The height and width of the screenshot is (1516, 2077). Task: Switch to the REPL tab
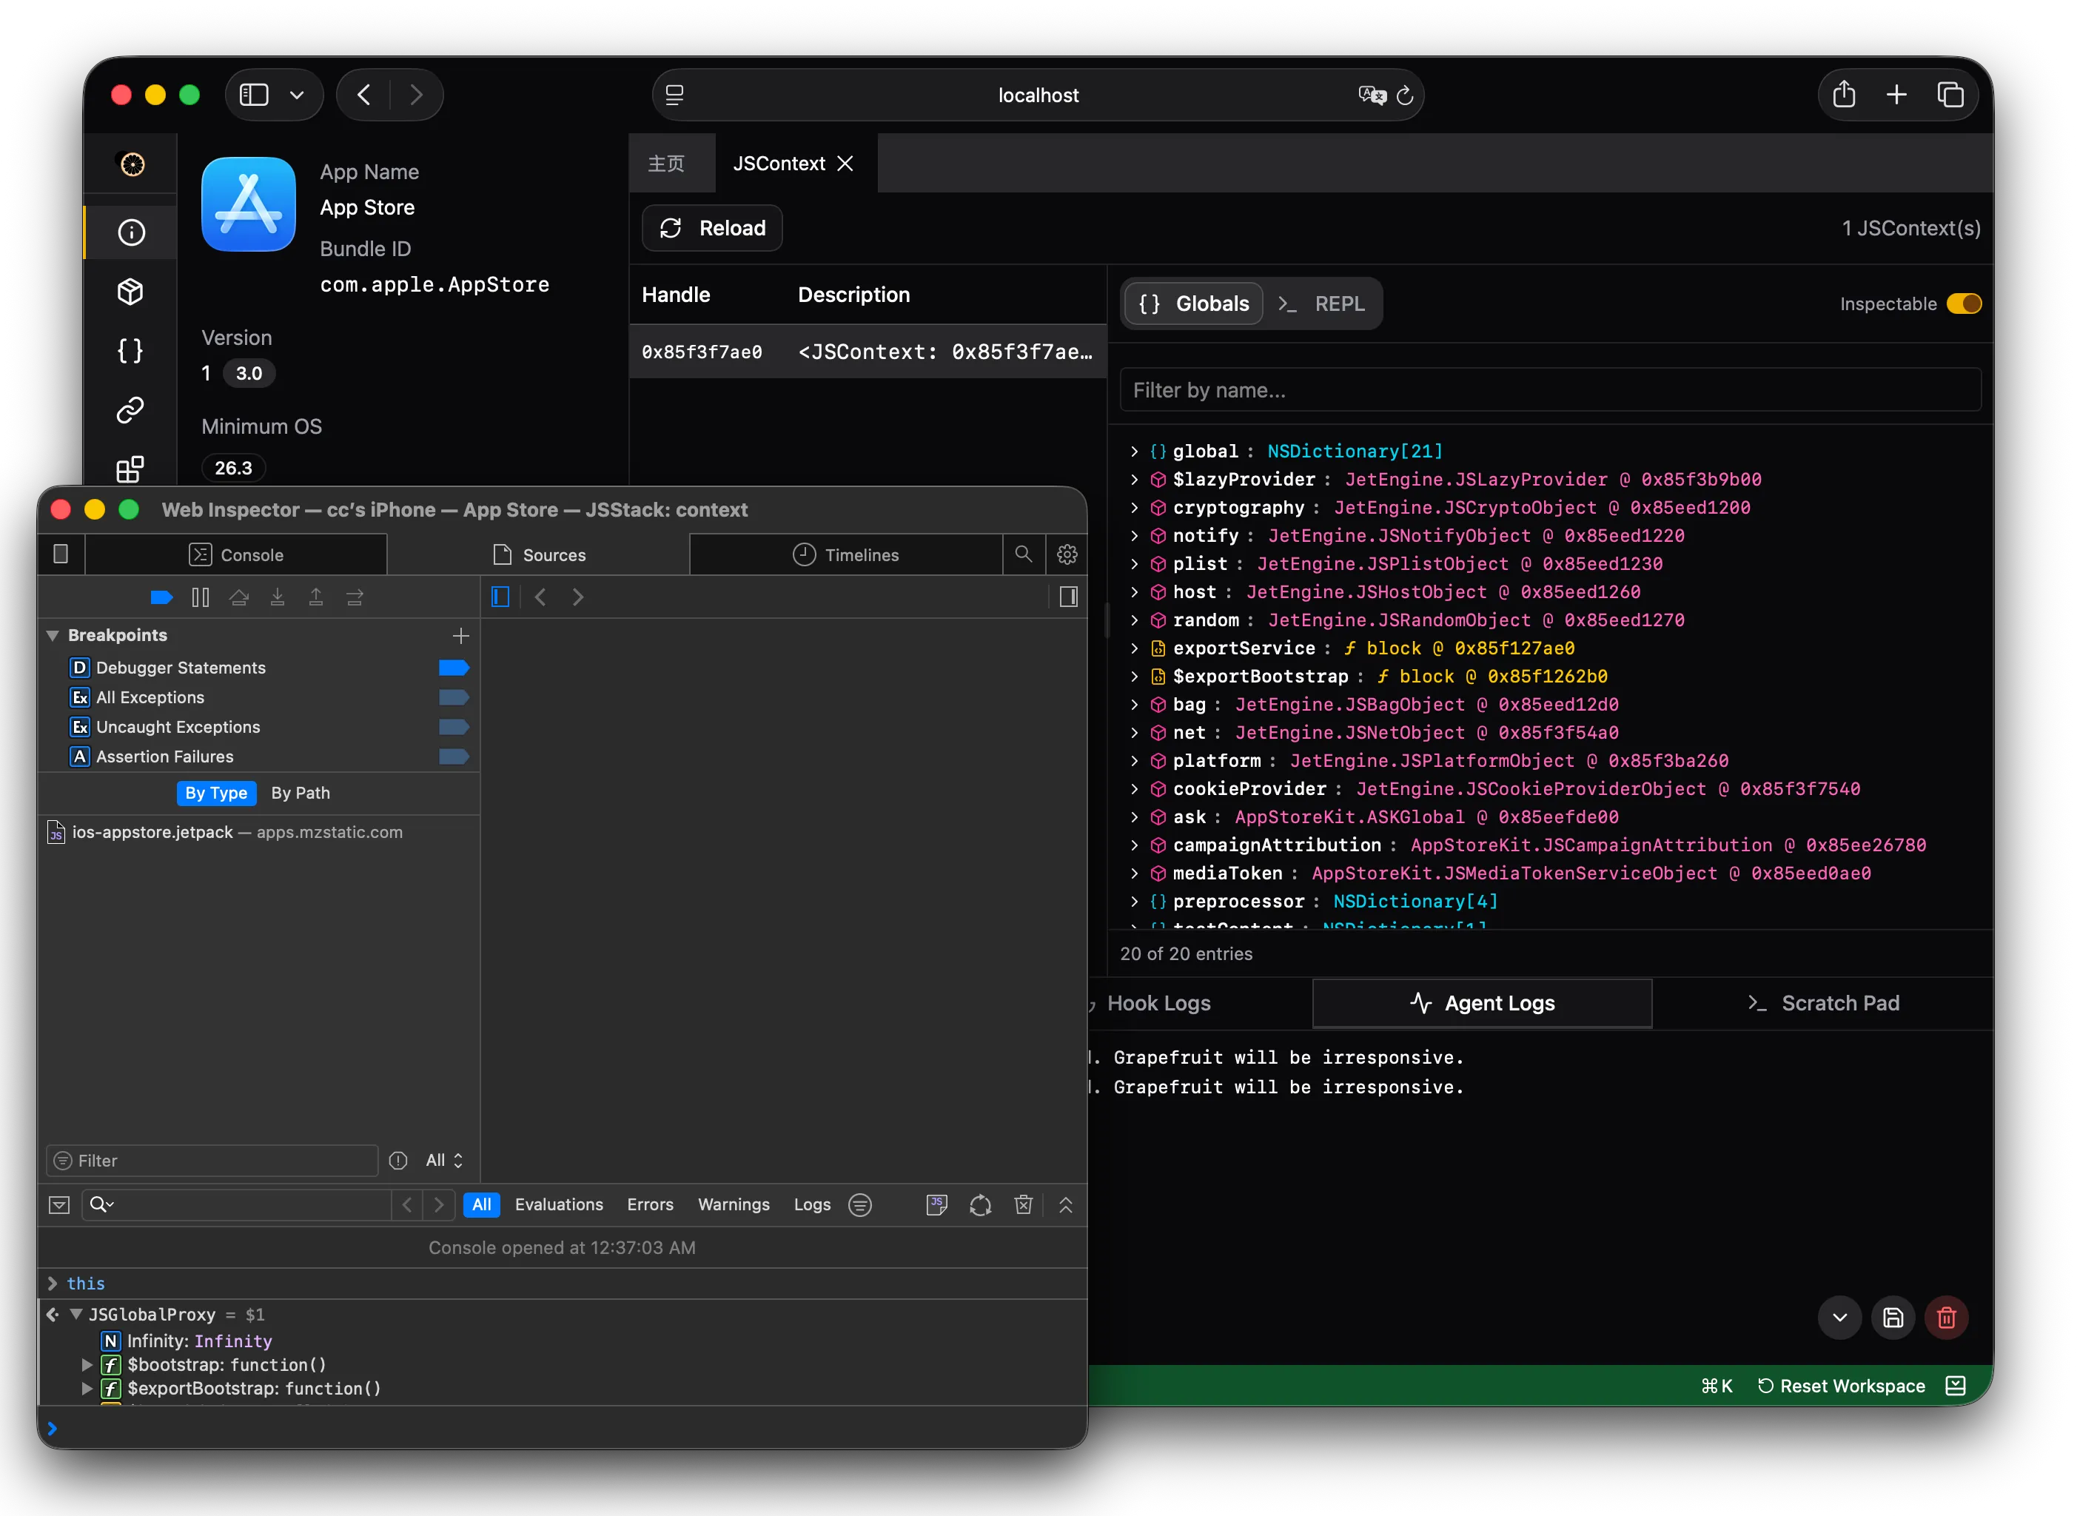pos(1322,303)
